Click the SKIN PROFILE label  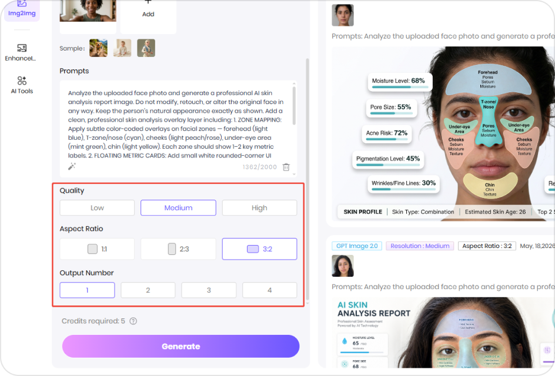pos(363,212)
